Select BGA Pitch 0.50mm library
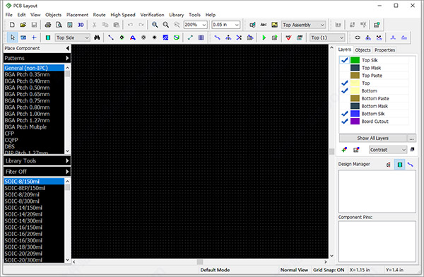The width and height of the screenshot is (424, 277). click(x=34, y=88)
